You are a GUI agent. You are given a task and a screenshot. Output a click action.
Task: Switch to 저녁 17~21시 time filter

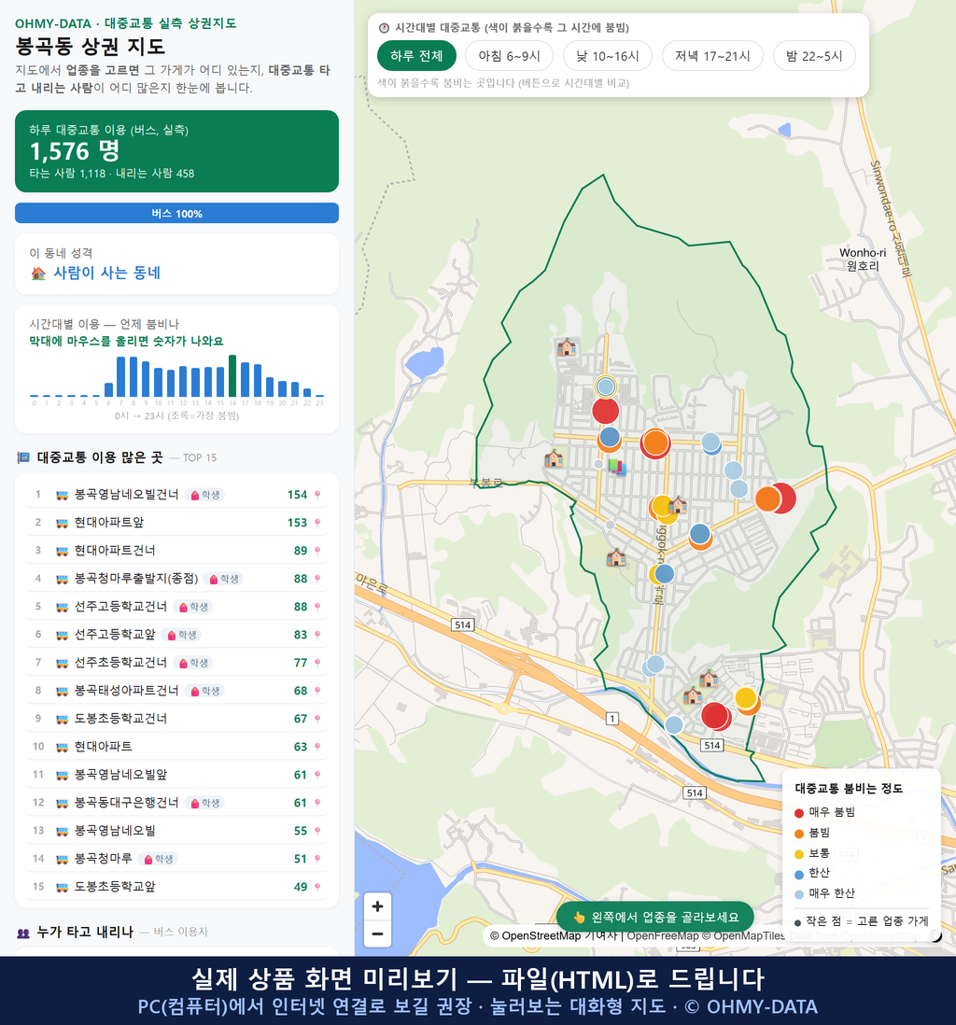(712, 56)
